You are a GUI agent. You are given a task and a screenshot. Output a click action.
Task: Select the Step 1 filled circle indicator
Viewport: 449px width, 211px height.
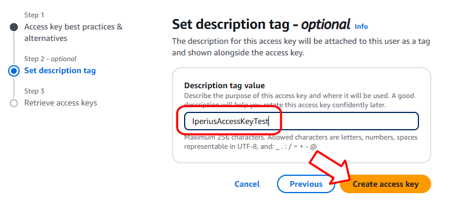coord(13,27)
